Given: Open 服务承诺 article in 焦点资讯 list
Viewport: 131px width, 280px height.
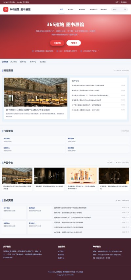Looking at the screenshot, I should click(91, 213).
